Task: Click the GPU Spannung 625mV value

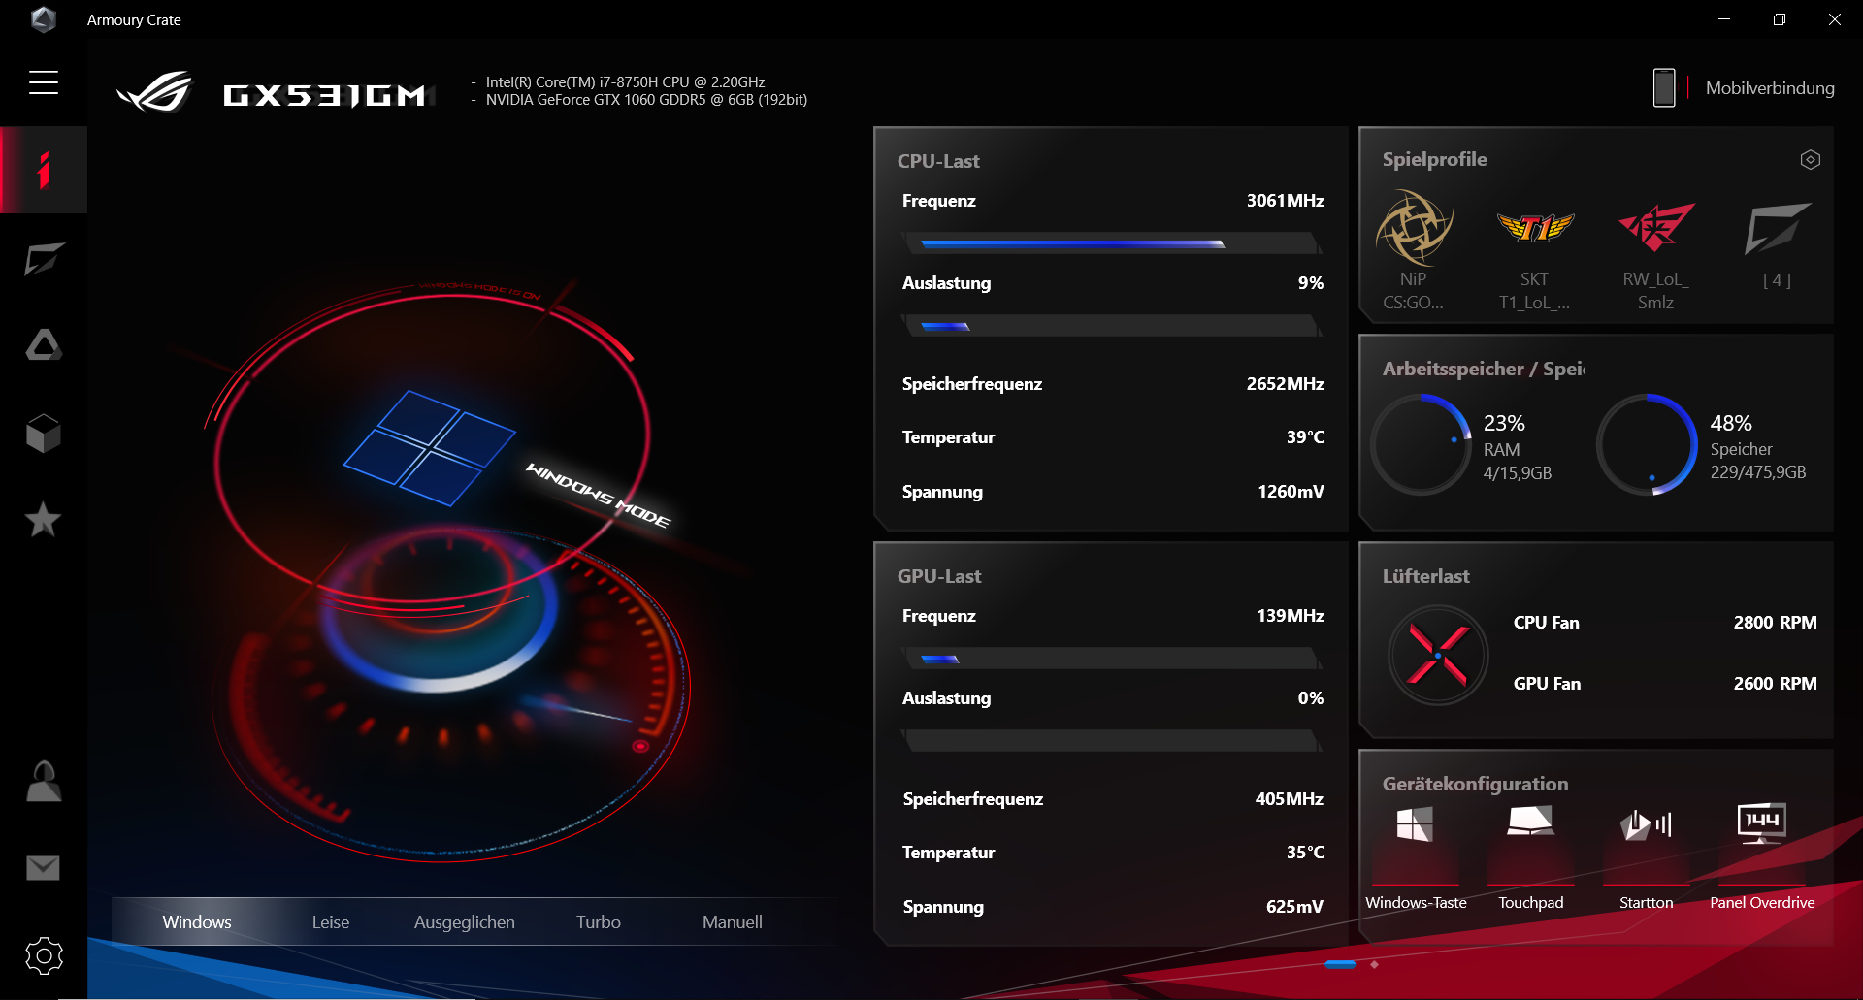Action: pyautogui.click(x=1294, y=907)
